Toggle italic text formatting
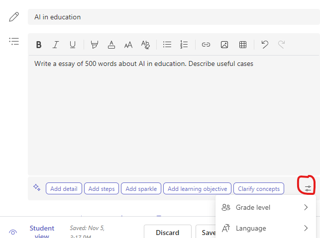This screenshot has height=238, width=320. point(56,45)
